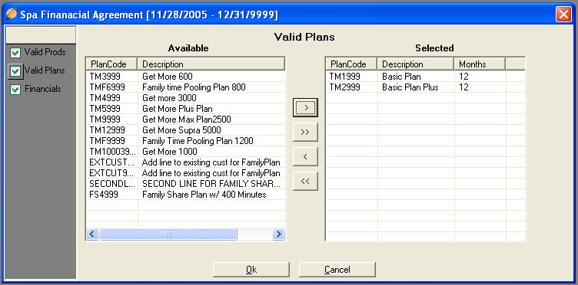This screenshot has height=285, width=578.
Task: Click description Get More Supra 5000
Action: [181, 130]
